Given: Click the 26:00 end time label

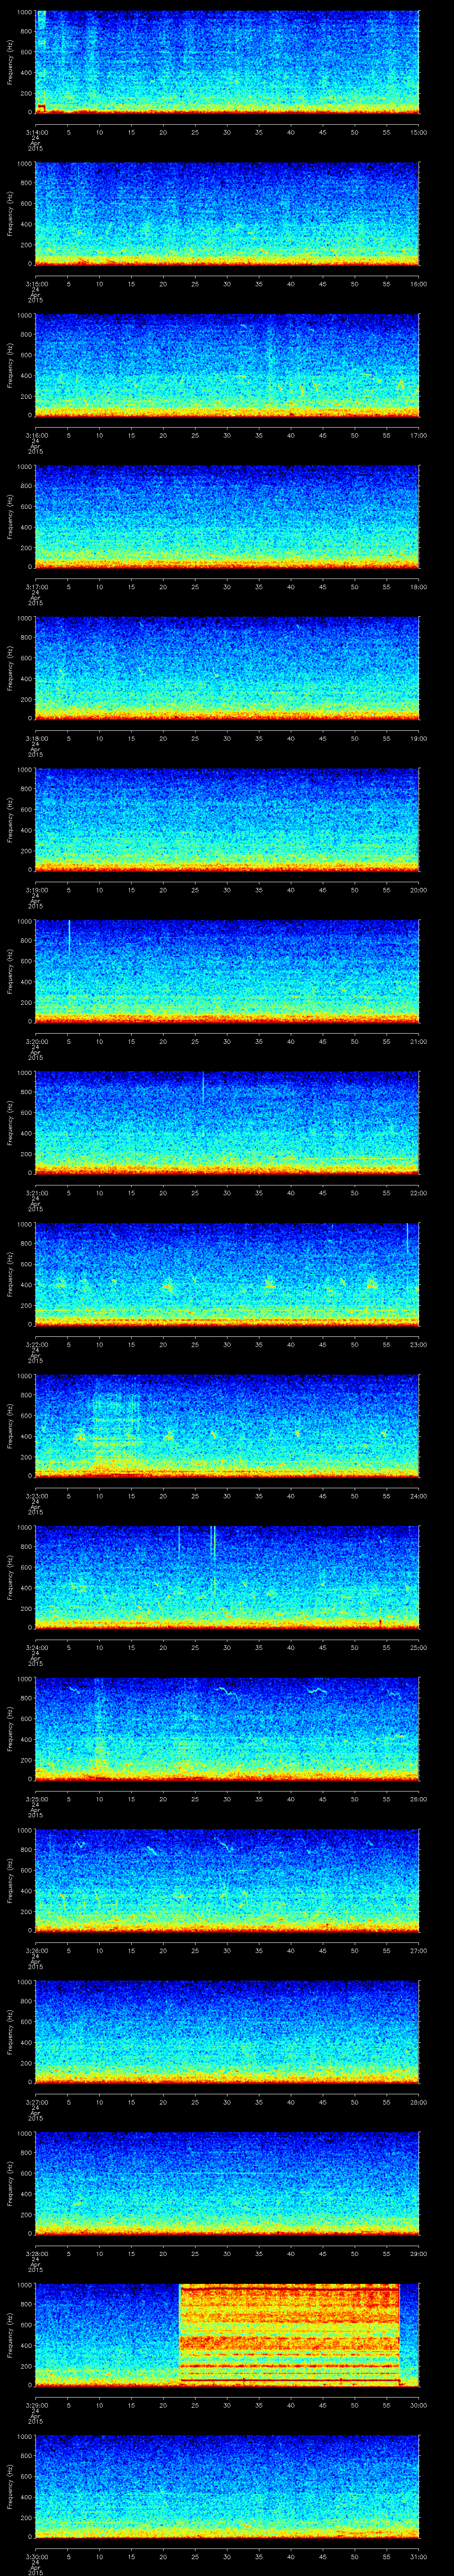Looking at the screenshot, I should coord(418,1799).
